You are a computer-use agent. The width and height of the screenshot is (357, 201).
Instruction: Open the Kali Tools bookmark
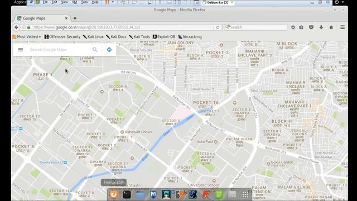(139, 37)
